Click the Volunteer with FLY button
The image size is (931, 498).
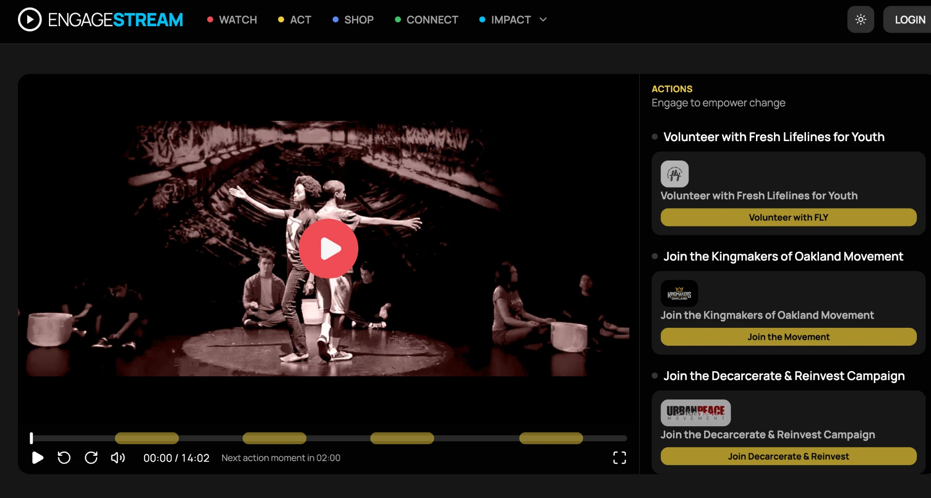pyautogui.click(x=788, y=217)
